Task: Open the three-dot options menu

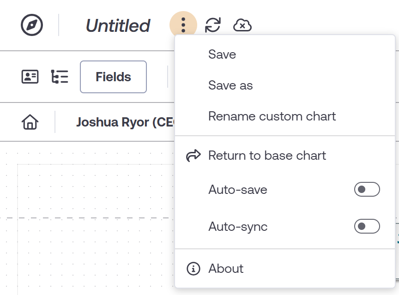Action: pyautogui.click(x=184, y=25)
